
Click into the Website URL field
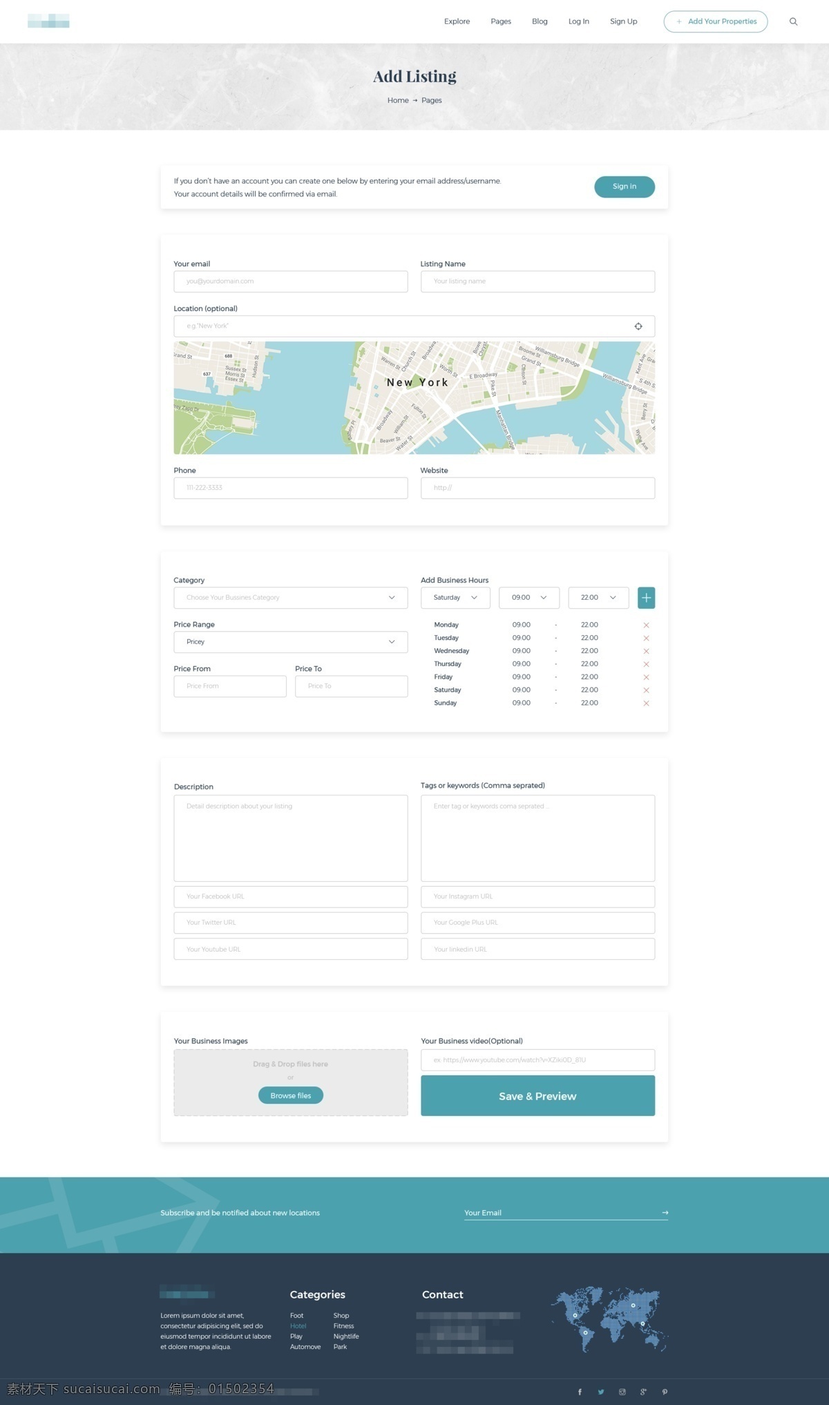[537, 488]
